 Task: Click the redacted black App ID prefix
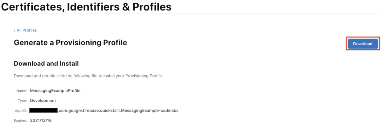[43, 110]
